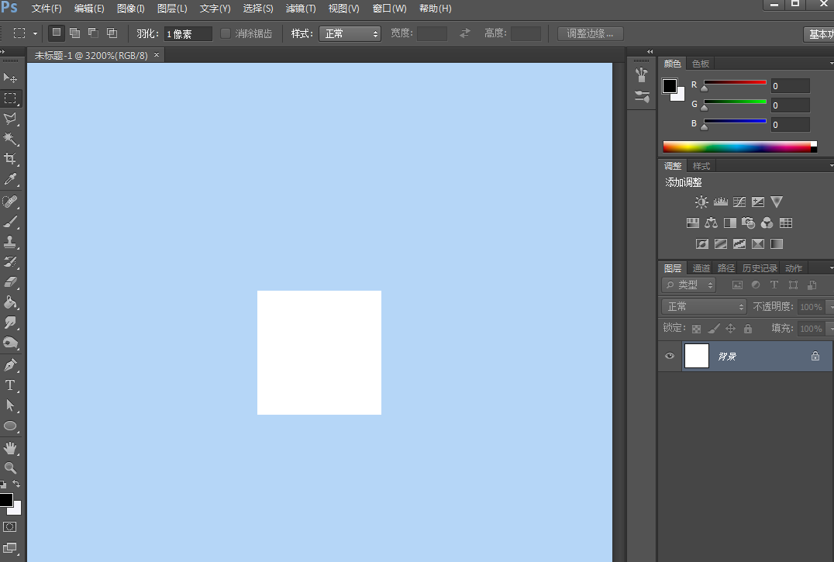Toggle visibility of the 背景 layer
This screenshot has height=562, width=834.
click(x=670, y=356)
